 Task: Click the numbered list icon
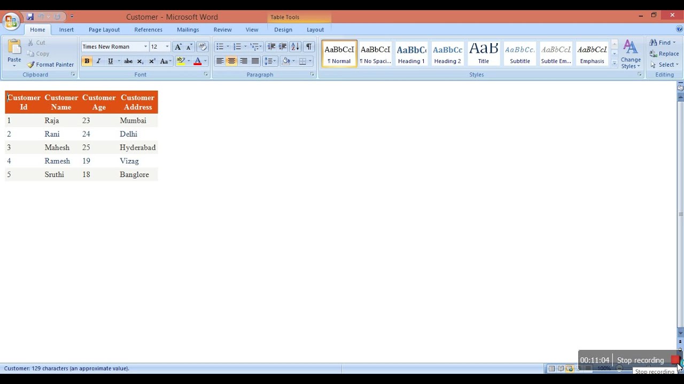click(x=237, y=47)
